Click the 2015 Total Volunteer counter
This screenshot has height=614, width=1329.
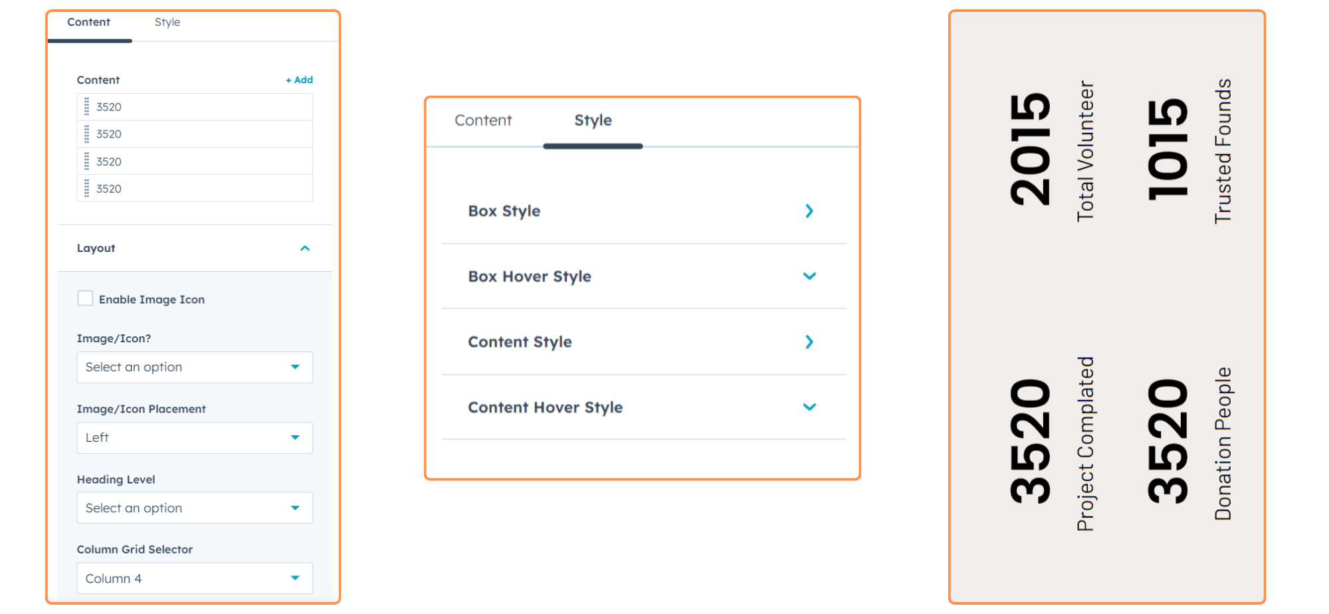pos(1050,152)
